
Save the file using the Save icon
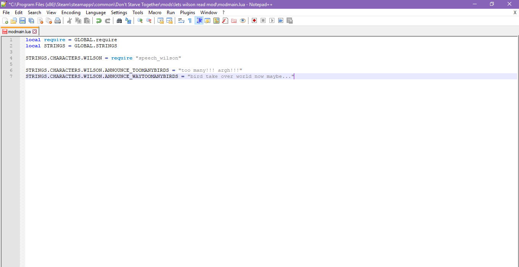(23, 21)
